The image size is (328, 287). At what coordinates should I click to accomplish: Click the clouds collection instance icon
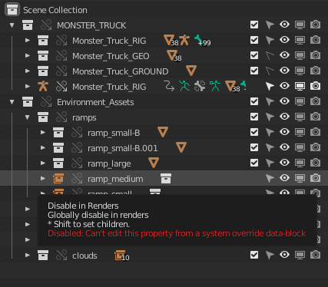click(x=121, y=255)
